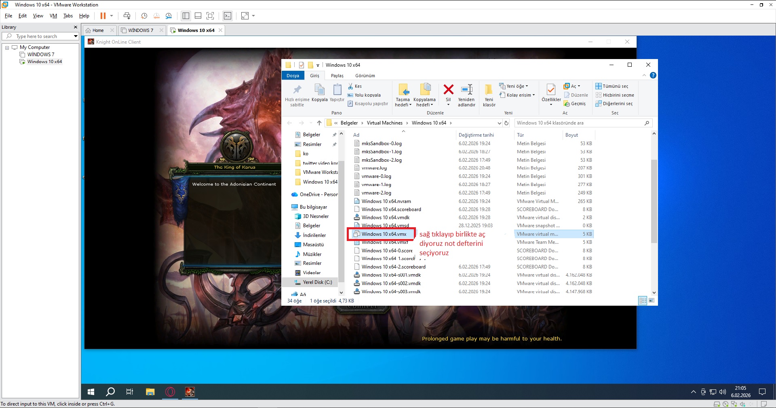Click Hiçbirini seçme in the ribbon
This screenshot has height=408, width=776.
tap(615, 95)
